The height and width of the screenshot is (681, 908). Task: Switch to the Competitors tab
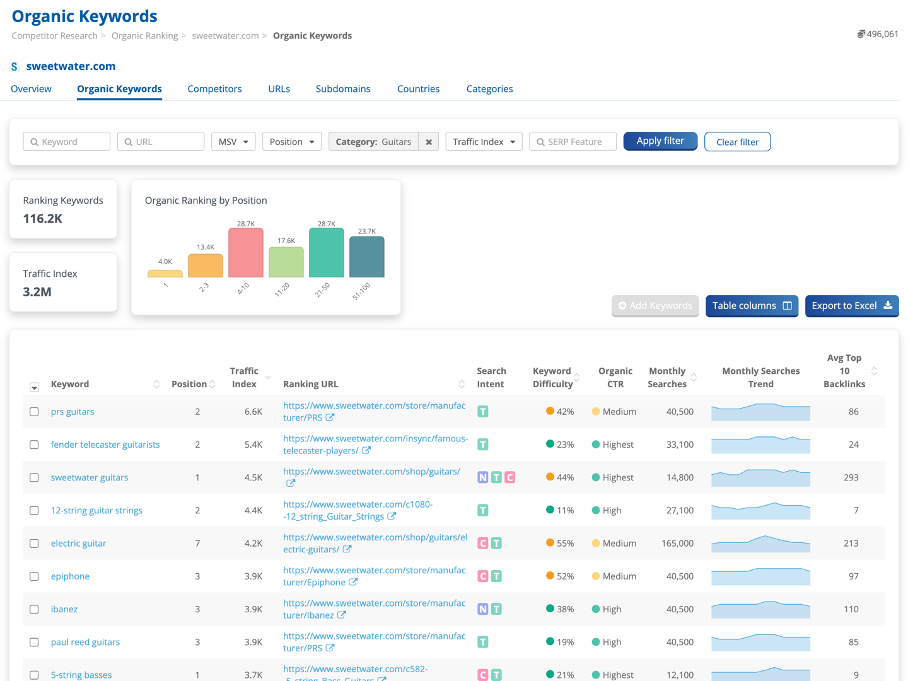pos(214,89)
